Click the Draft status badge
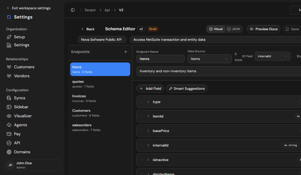Image resolution: width=301 pixels, height=175 pixels. pyautogui.click(x=153, y=29)
